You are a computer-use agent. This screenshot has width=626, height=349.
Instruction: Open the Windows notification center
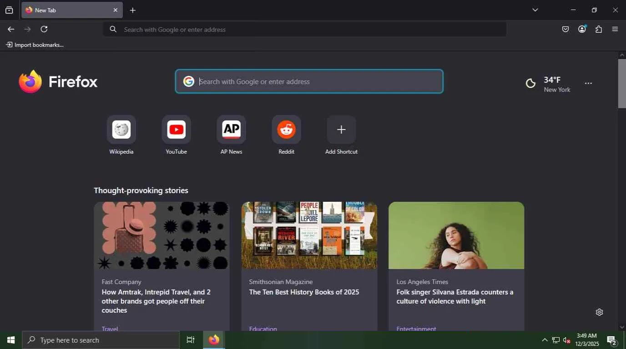tap(612, 340)
